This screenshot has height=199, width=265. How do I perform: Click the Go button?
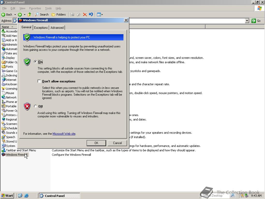256,21
